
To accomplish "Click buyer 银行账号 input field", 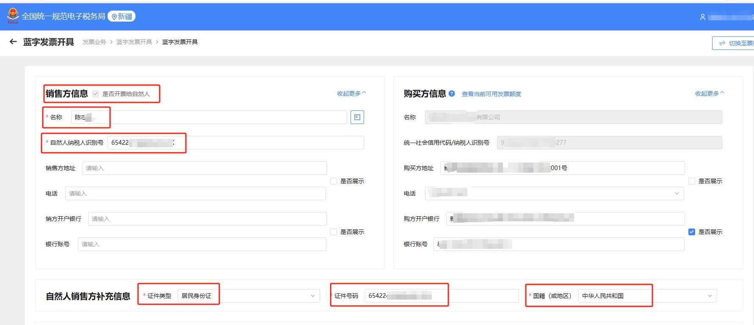I will 559,244.
